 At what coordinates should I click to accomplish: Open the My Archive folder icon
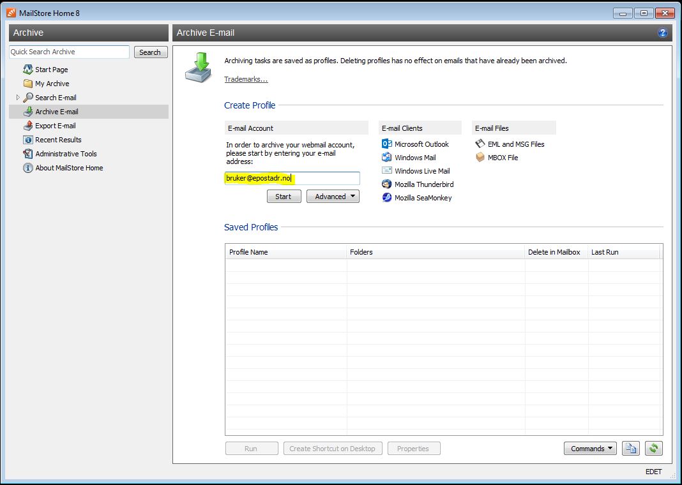click(28, 84)
